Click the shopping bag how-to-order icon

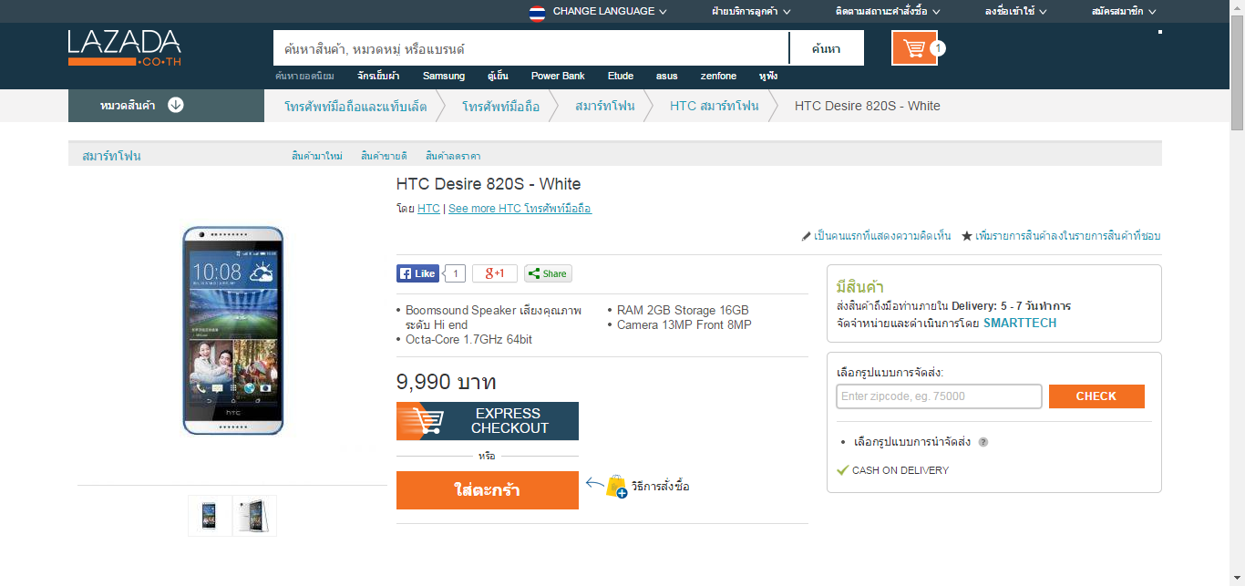(617, 486)
